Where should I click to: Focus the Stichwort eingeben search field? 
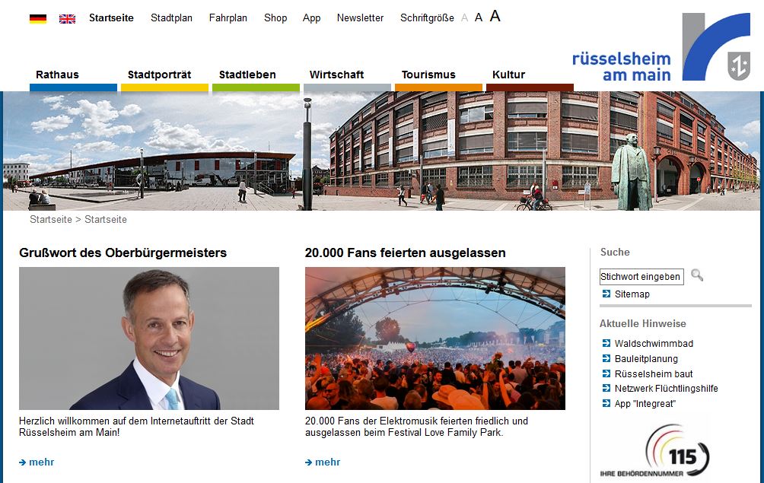point(641,277)
